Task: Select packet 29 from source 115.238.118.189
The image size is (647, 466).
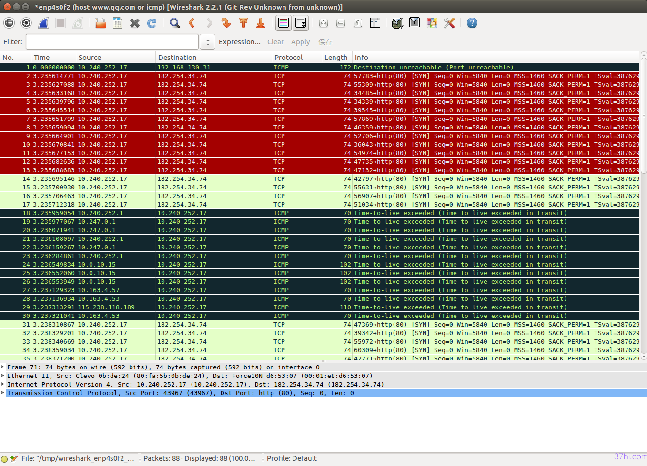Action: 320,307
